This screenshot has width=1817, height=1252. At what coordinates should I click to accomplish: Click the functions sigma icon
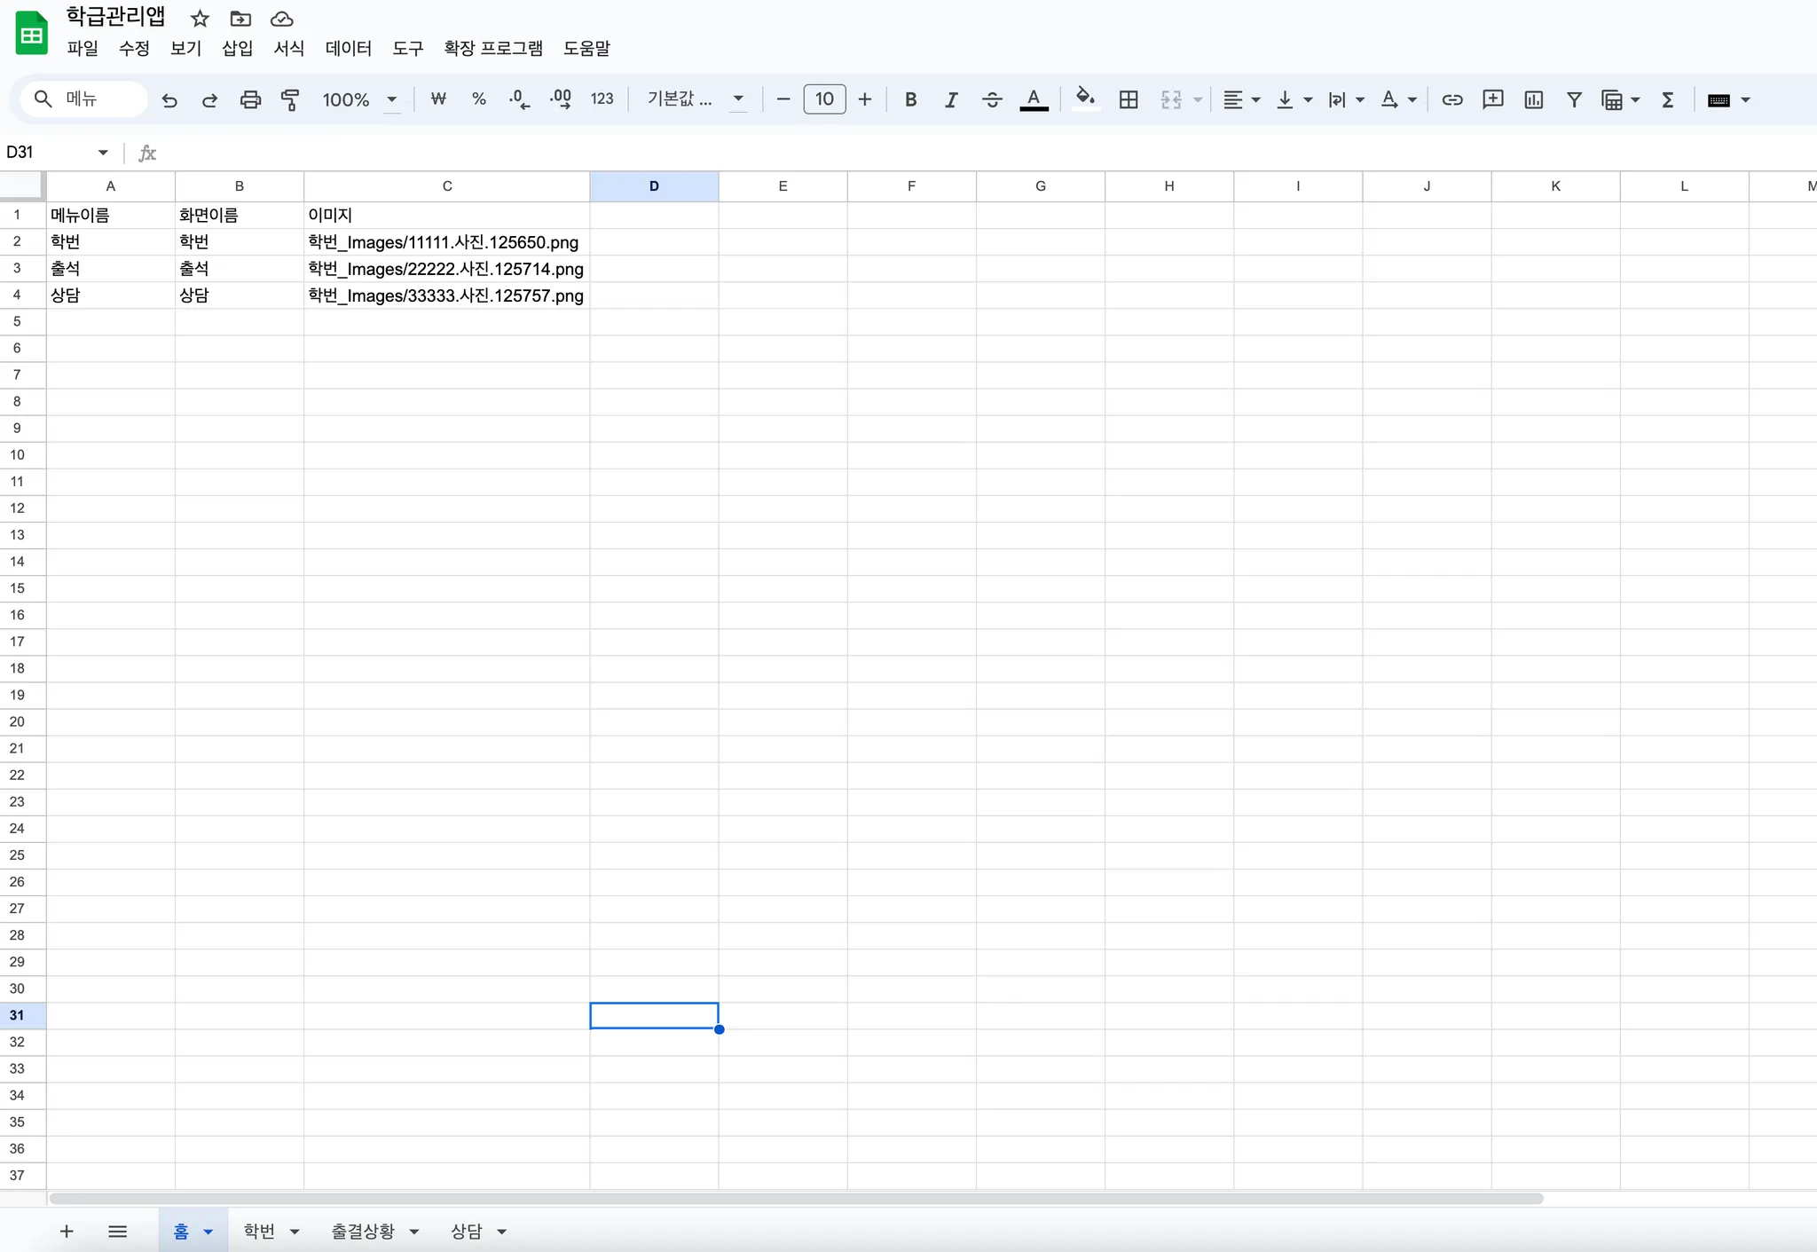point(1667,99)
